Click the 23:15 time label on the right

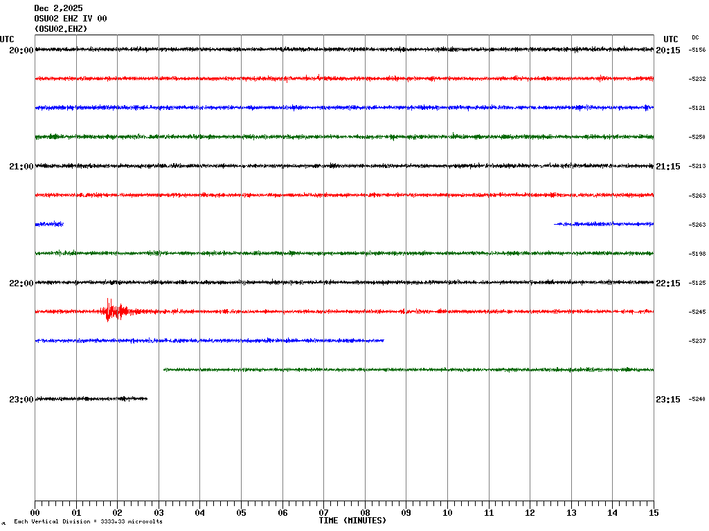667,400
